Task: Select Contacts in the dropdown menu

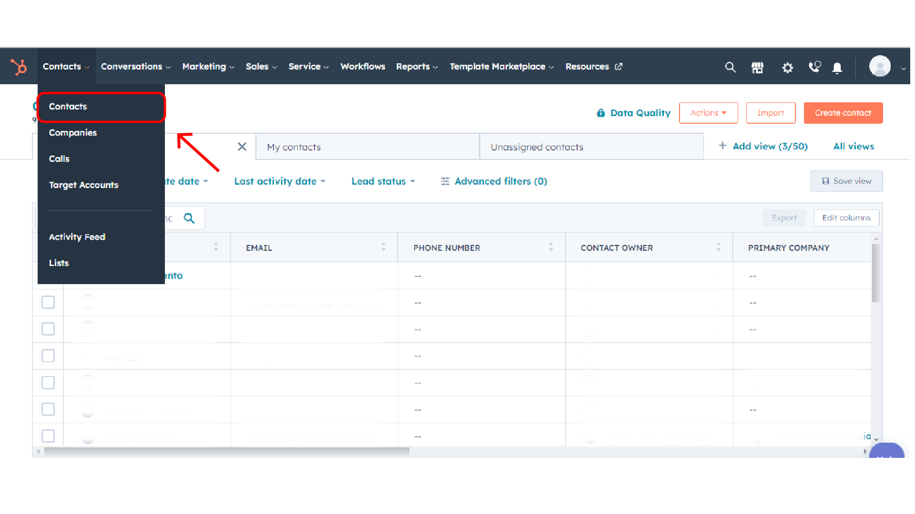Action: point(101,107)
